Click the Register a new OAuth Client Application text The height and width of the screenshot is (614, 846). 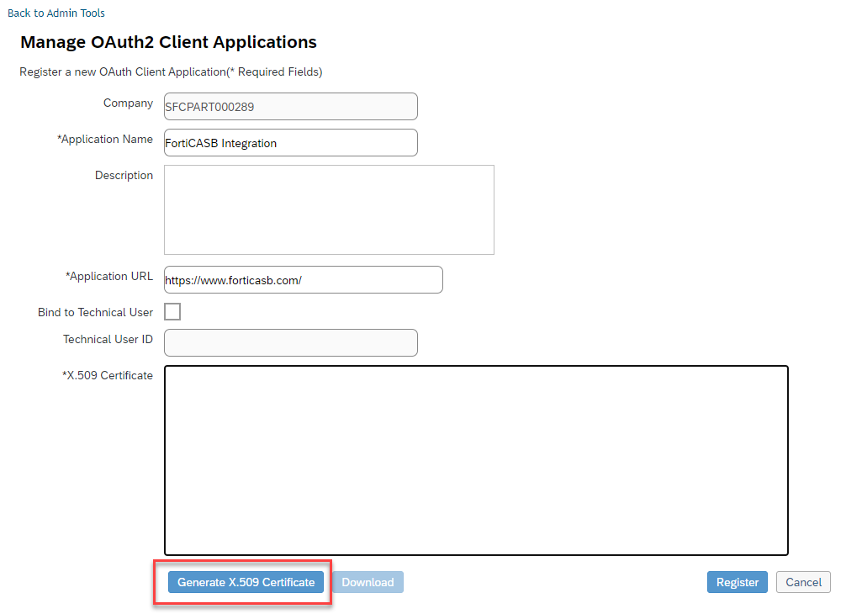[x=171, y=71]
